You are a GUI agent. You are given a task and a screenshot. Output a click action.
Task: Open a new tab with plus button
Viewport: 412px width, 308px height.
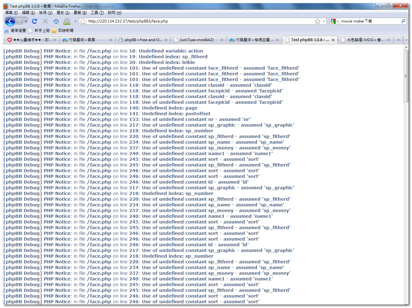pyautogui.click(x=398, y=40)
